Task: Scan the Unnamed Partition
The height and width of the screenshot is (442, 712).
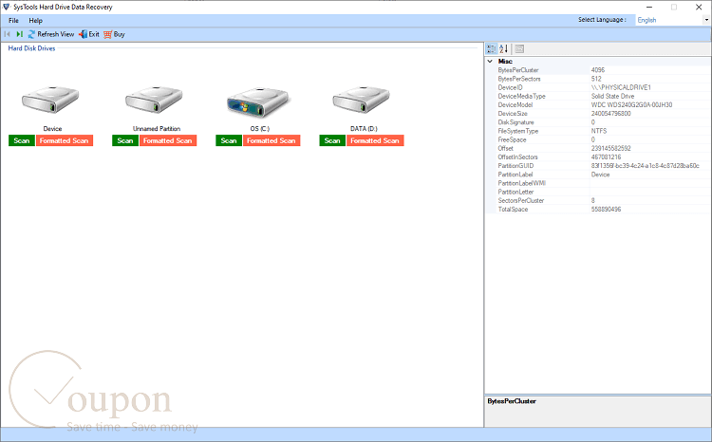Action: point(125,140)
